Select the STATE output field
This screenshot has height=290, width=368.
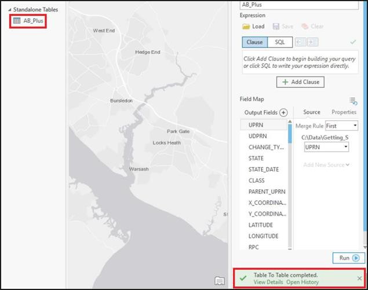coord(264,158)
